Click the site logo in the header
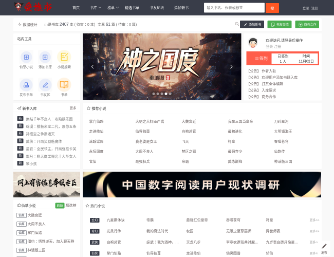The width and height of the screenshot is (334, 257). tap(33, 7)
